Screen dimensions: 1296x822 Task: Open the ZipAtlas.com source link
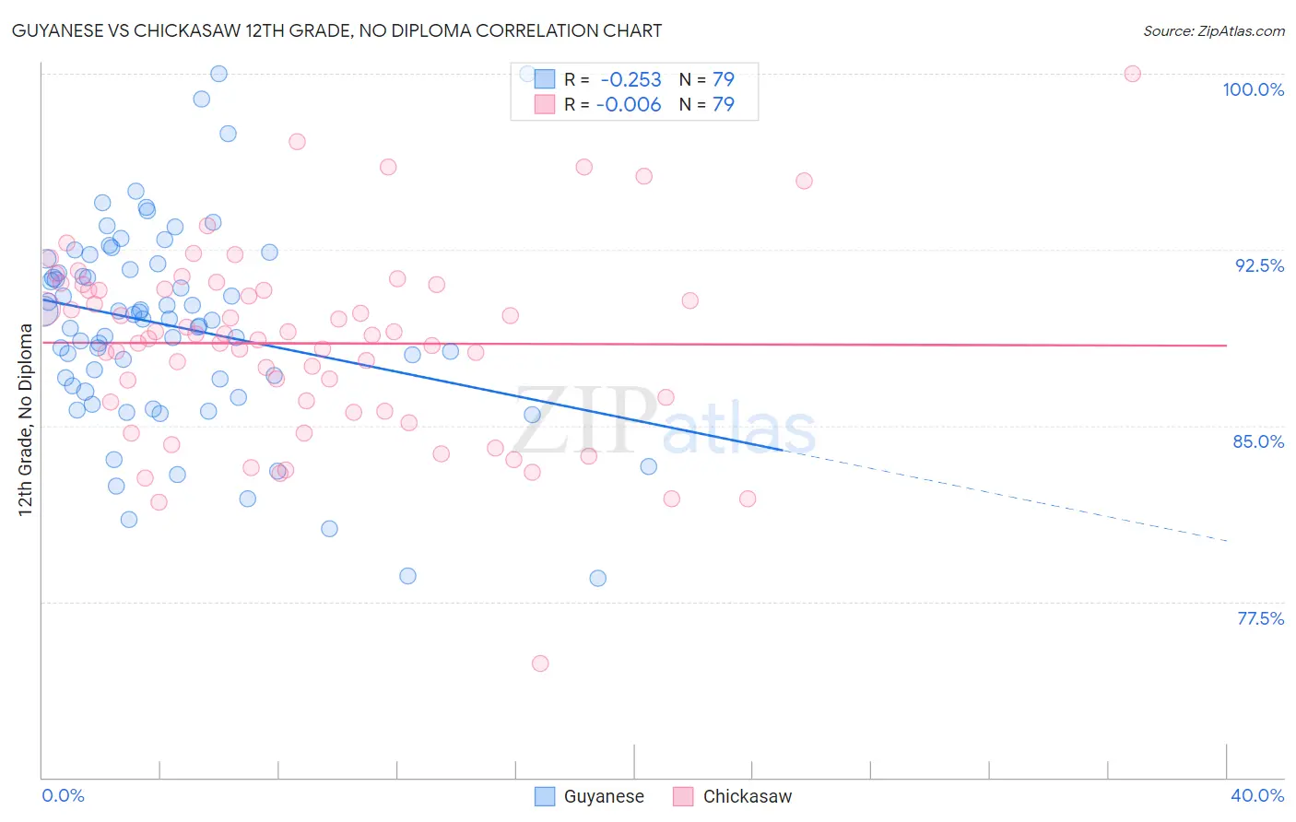1214,30
